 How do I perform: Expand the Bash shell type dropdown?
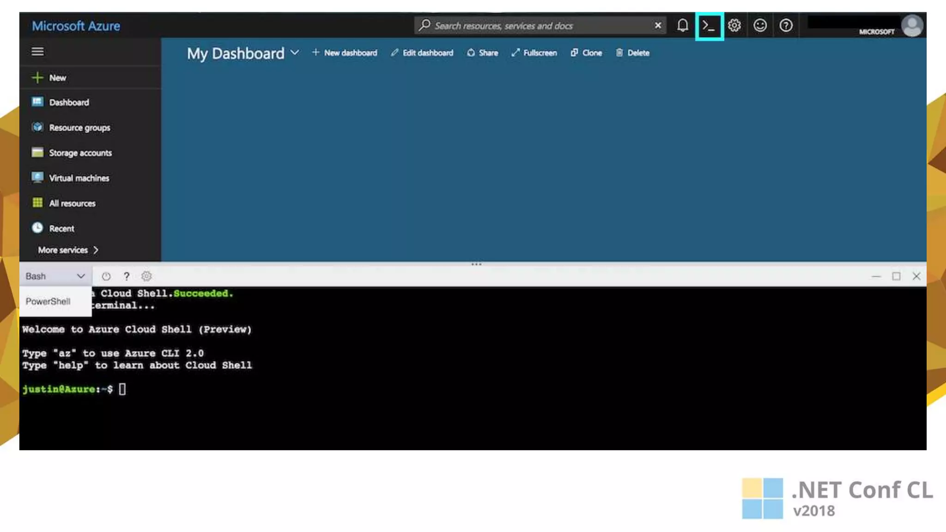pyautogui.click(x=55, y=276)
